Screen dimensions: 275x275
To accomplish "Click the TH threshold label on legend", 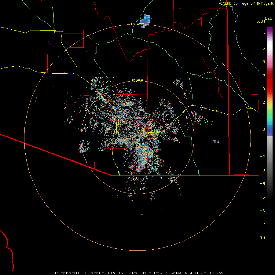I will pyautogui.click(x=262, y=238).
